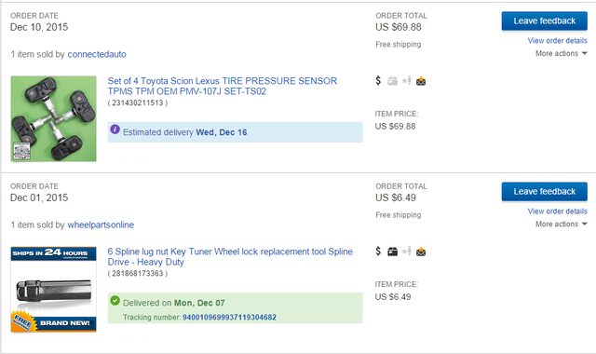Leave feedback for the connectedauto order
This screenshot has height=354, width=596.
click(544, 20)
